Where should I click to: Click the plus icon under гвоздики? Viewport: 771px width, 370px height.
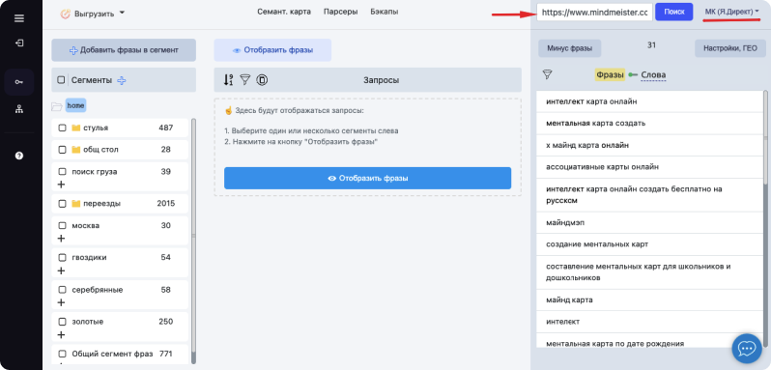pos(62,270)
